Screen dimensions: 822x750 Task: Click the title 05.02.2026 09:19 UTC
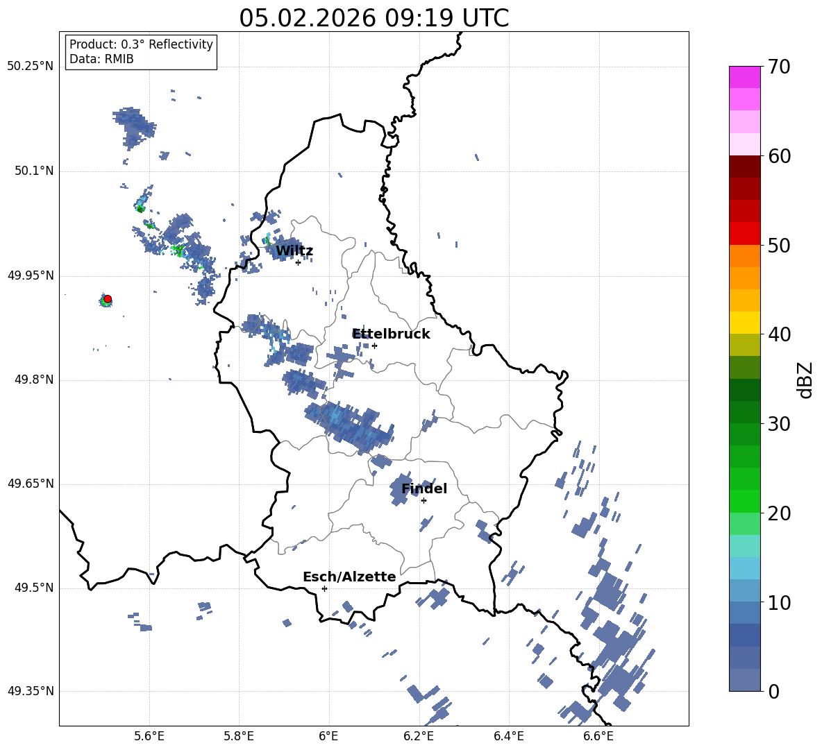(x=374, y=18)
